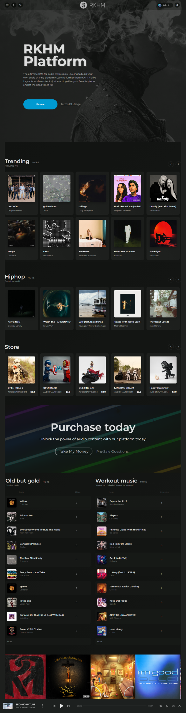Toggle repeat mode in the player

(167, 706)
